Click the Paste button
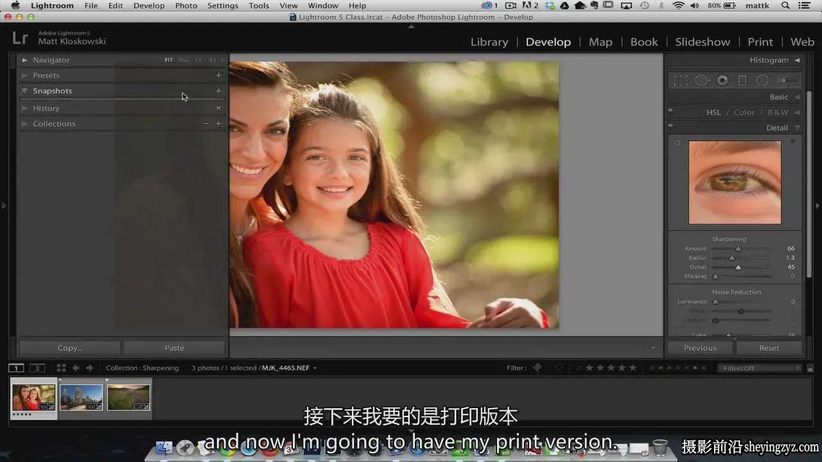The image size is (822, 462). tap(174, 348)
